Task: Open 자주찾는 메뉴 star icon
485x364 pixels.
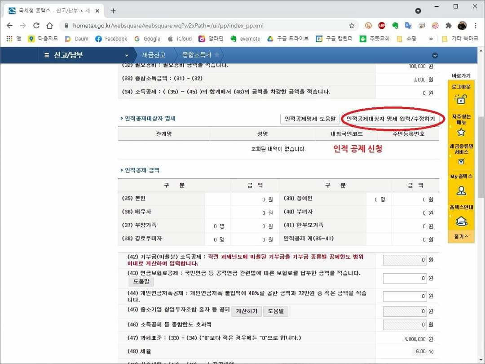Action: pos(461,132)
